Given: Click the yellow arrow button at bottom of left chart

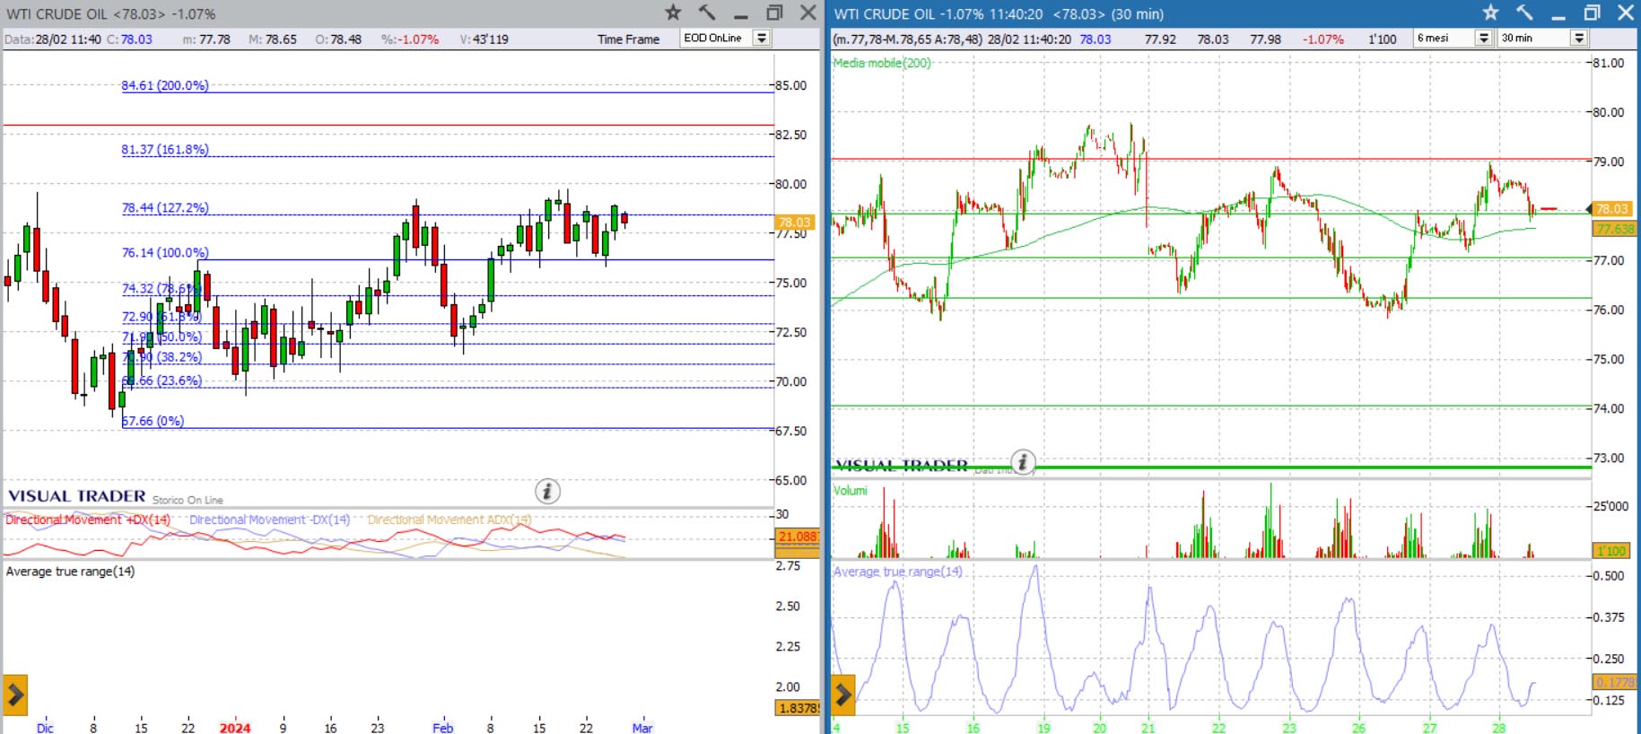Looking at the screenshot, I should (x=15, y=695).
